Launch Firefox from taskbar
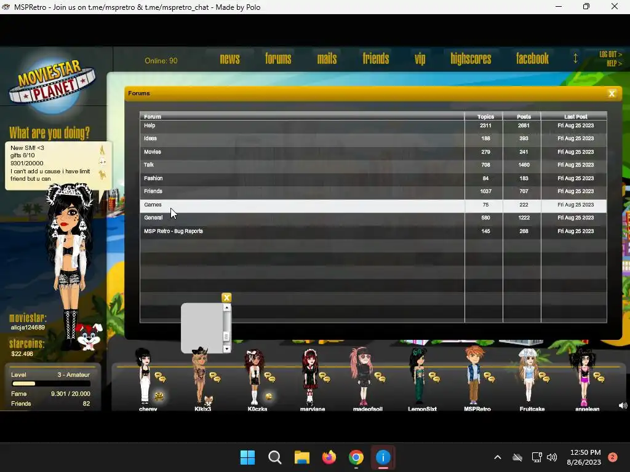The image size is (630, 472). [329, 457]
